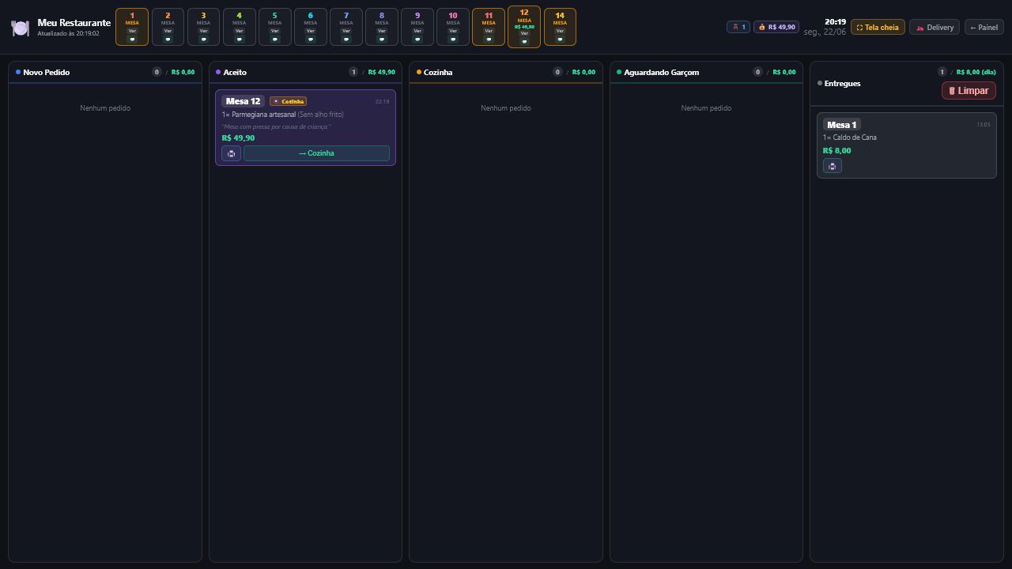
Task: Open the Mesa 12 order card title
Action: (243, 101)
